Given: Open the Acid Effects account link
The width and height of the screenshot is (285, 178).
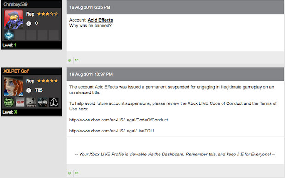Looking at the screenshot, I should [x=100, y=20].
